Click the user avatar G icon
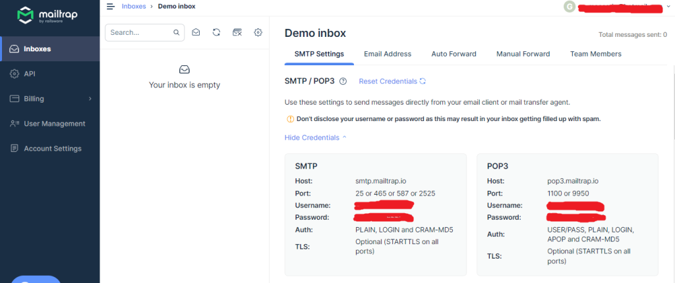 [x=570, y=7]
